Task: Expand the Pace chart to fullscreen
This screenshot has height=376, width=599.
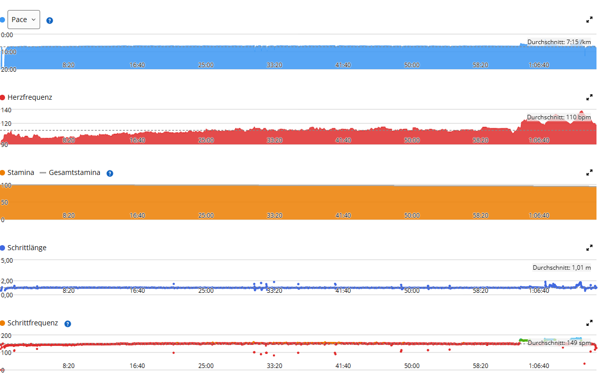Action: (589, 20)
